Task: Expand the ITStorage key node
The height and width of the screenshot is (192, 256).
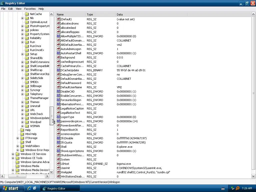Action: click(18, 138)
